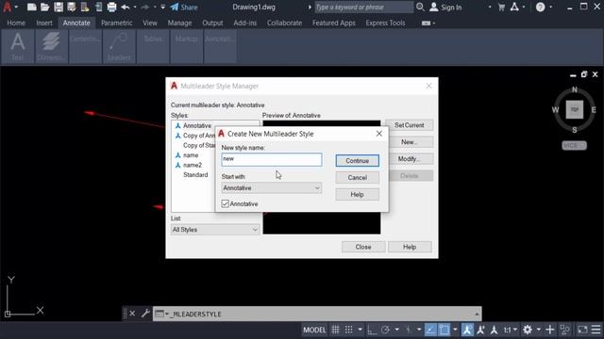Select 'Standard' in the Styles list
Image resolution: width=604 pixels, height=339 pixels.
pyautogui.click(x=195, y=174)
